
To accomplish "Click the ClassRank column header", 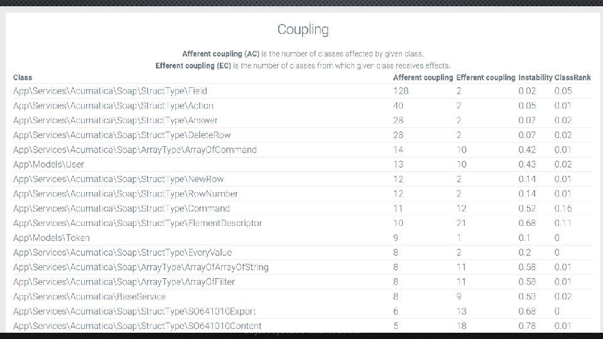I will pyautogui.click(x=573, y=77).
